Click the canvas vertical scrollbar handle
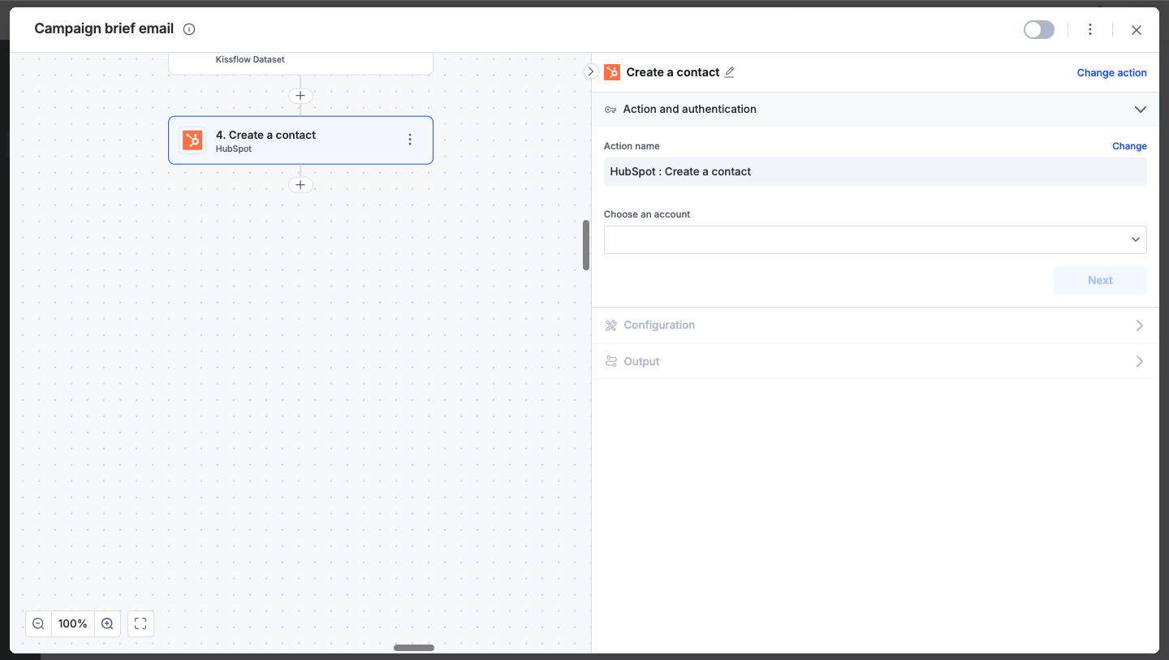 point(586,245)
